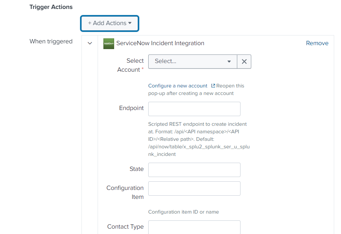341x234 pixels.
Task: Open the Select Account combo box
Action: pos(193,61)
